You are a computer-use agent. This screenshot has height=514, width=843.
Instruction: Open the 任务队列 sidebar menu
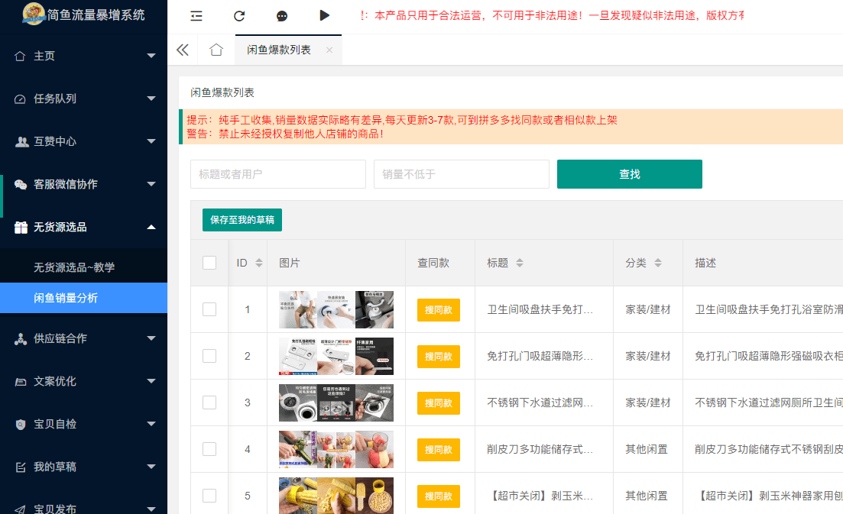[x=83, y=99]
